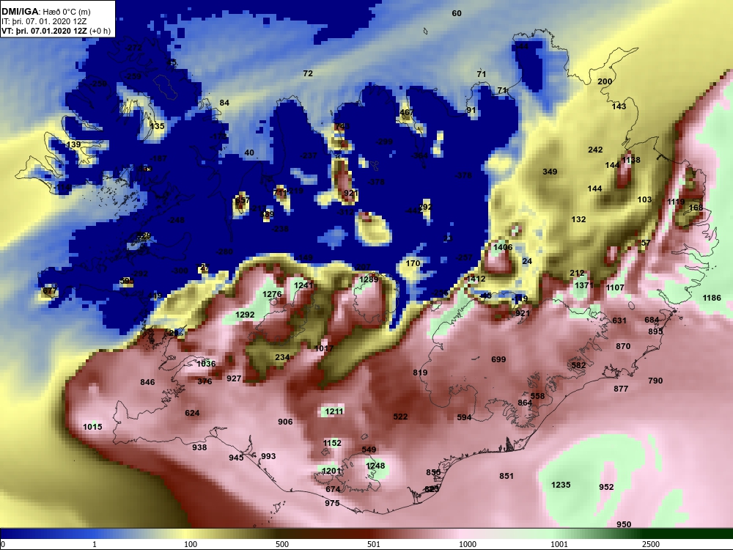Click the map value 699
The width and height of the screenshot is (733, 550).
click(498, 359)
